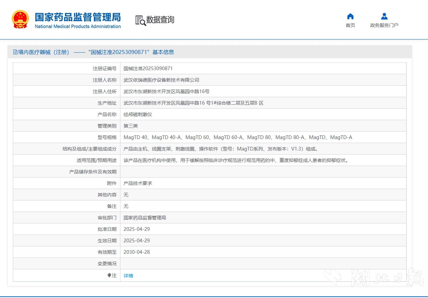428x298 pixels.
Task: Select the 注册证编号 value 国械注准20253090871 in table
Action: coord(148,69)
